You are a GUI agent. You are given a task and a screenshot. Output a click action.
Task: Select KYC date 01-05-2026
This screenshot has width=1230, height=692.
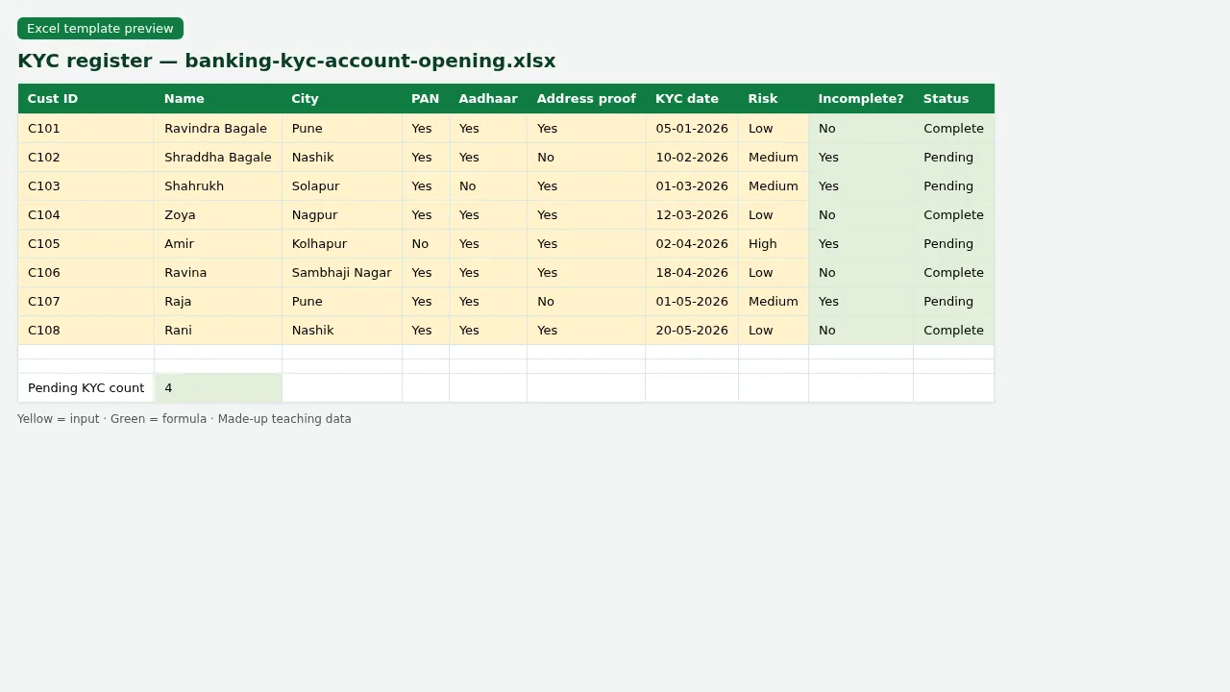coord(692,302)
